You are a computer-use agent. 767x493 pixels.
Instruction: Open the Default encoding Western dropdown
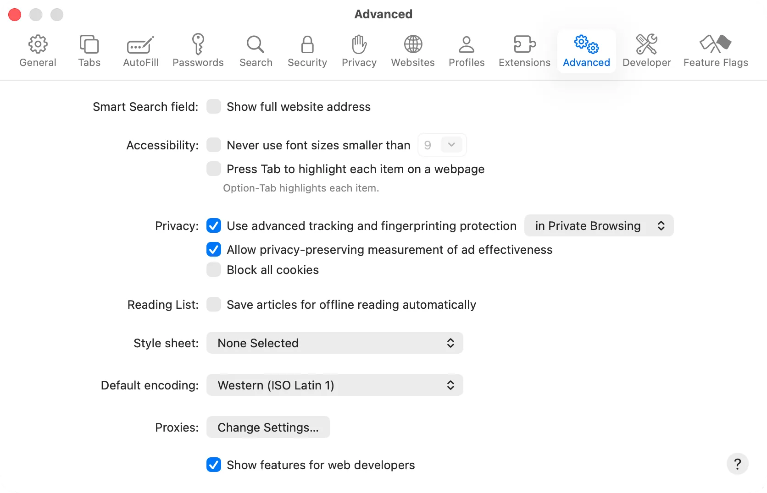pyautogui.click(x=335, y=385)
